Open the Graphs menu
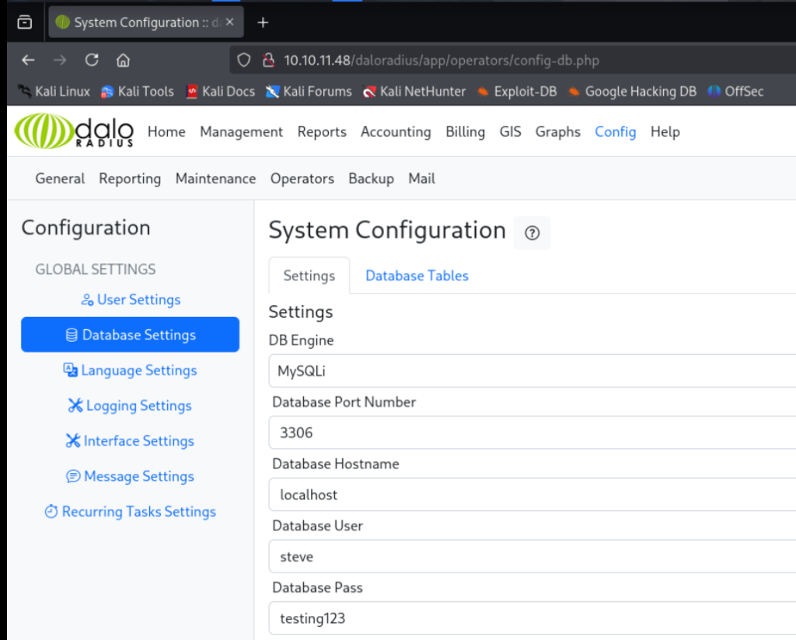 pyautogui.click(x=558, y=132)
